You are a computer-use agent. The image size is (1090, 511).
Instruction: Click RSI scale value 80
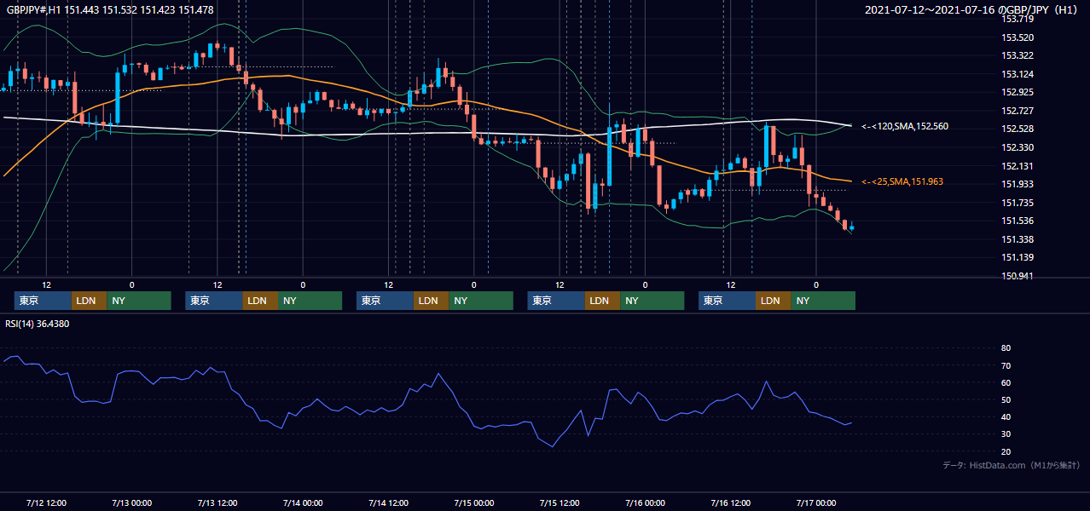[x=1006, y=348]
